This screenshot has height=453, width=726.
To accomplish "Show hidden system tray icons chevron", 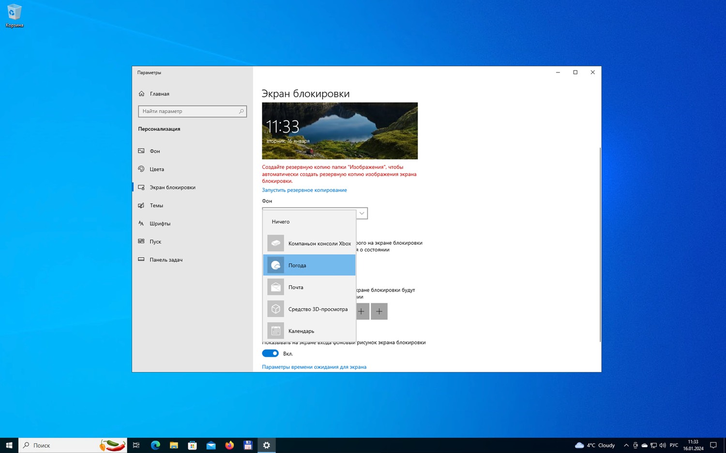I will tap(626, 445).
